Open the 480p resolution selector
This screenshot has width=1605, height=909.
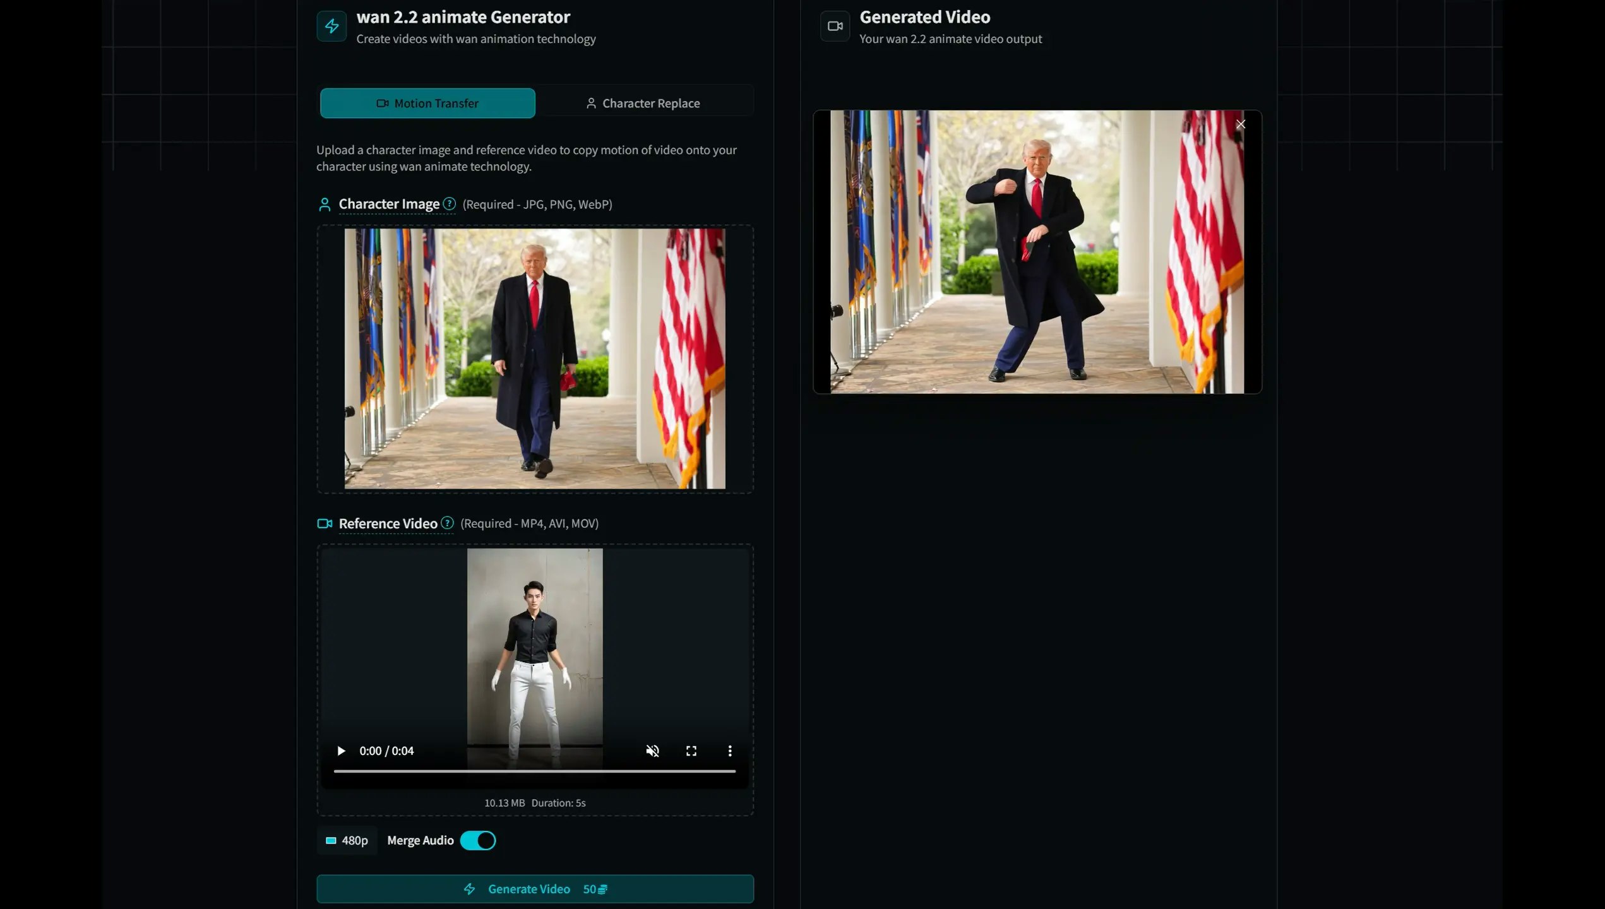[347, 840]
